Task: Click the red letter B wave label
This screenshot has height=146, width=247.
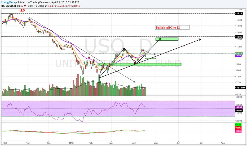Action: (23, 10)
